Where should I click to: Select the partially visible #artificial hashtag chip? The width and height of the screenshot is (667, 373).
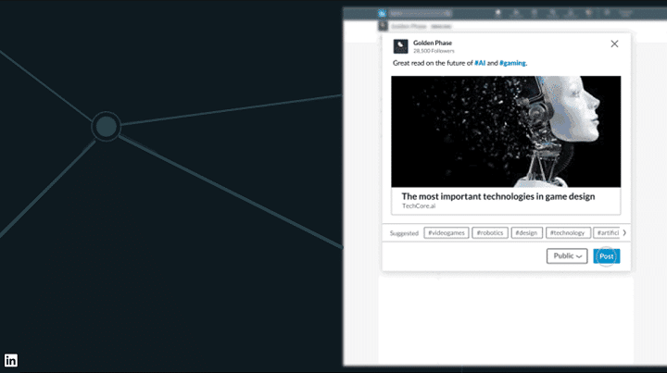606,233
